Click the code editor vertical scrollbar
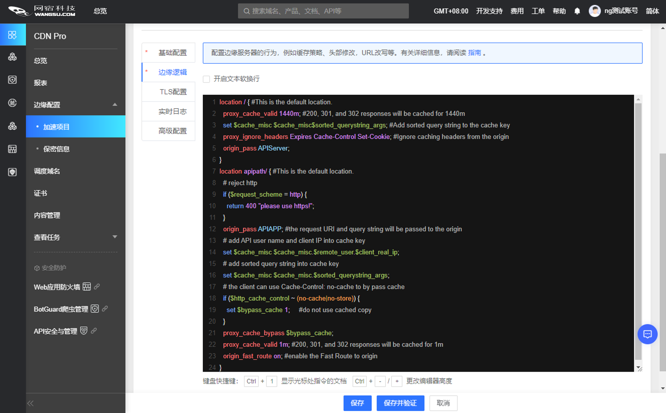The height and width of the screenshot is (413, 666). (x=638, y=231)
